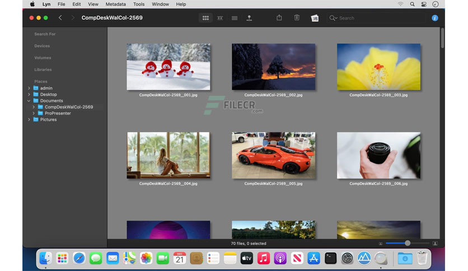Click the Volumes sidebar section

click(43, 58)
